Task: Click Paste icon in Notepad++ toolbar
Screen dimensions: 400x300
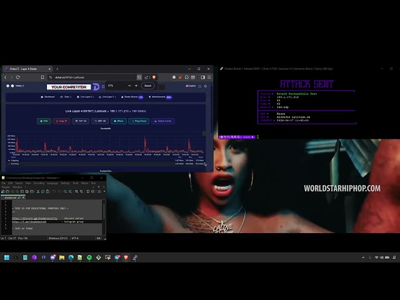Action: (47, 192)
